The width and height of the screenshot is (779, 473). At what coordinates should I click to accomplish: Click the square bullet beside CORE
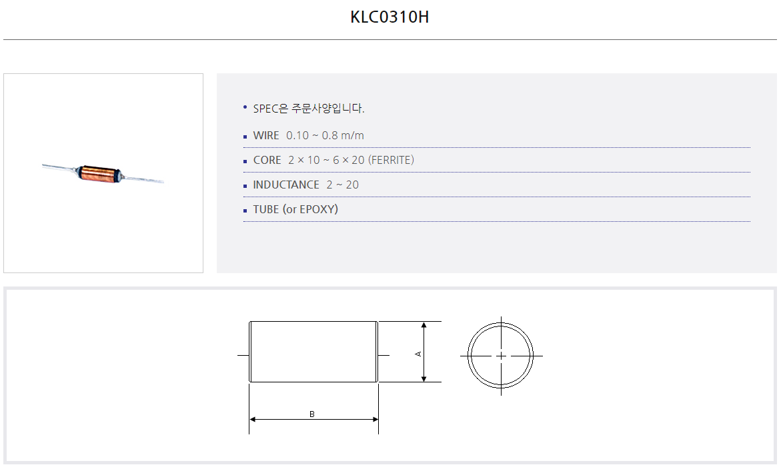point(245,161)
